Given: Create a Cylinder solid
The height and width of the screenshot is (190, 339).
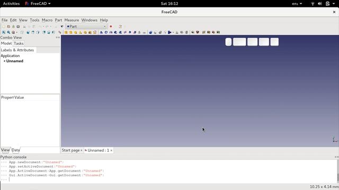Looking at the screenshot, I should click(70, 32).
